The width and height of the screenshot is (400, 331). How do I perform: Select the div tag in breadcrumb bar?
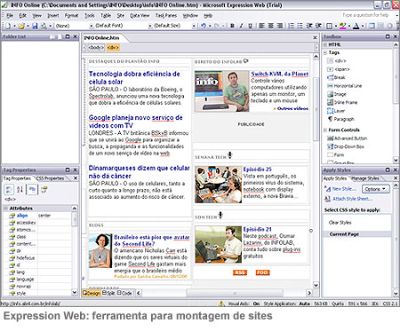pyautogui.click(x=113, y=47)
